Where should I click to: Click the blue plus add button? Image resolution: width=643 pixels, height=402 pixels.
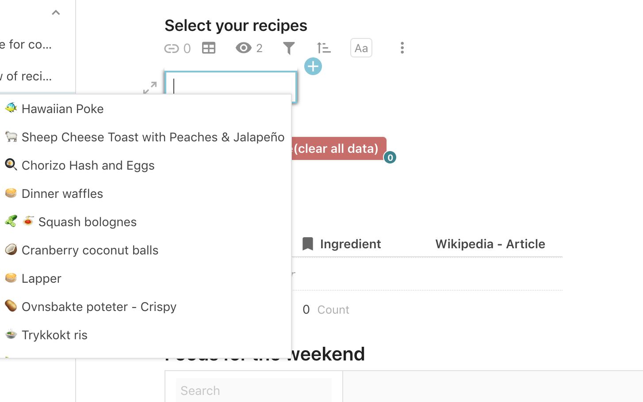coord(313,67)
